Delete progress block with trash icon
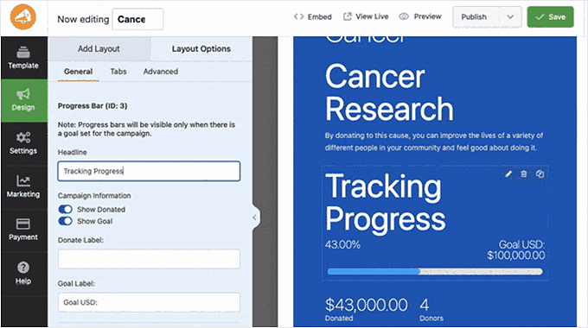Screen dimensions: 588x328 pos(524,174)
